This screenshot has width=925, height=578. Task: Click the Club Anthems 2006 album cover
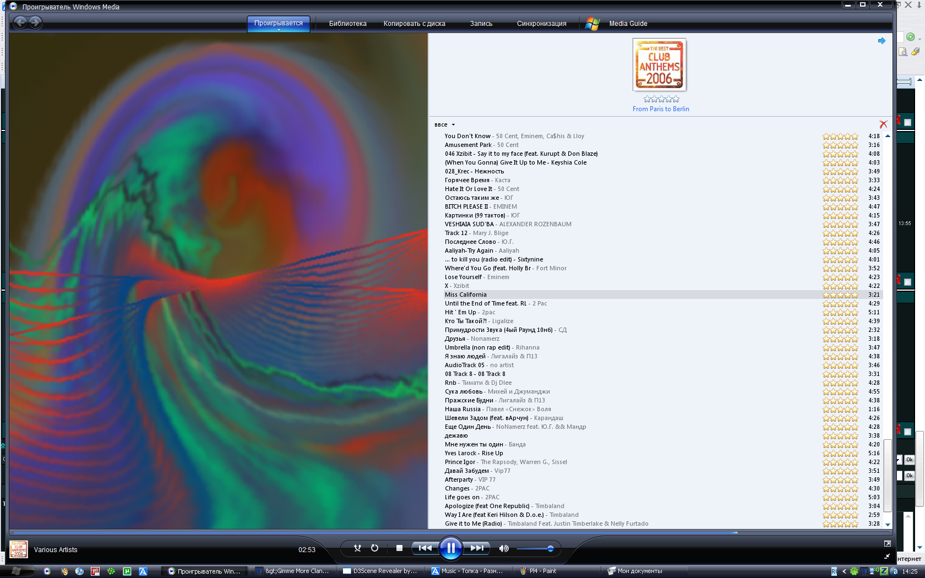tap(659, 65)
